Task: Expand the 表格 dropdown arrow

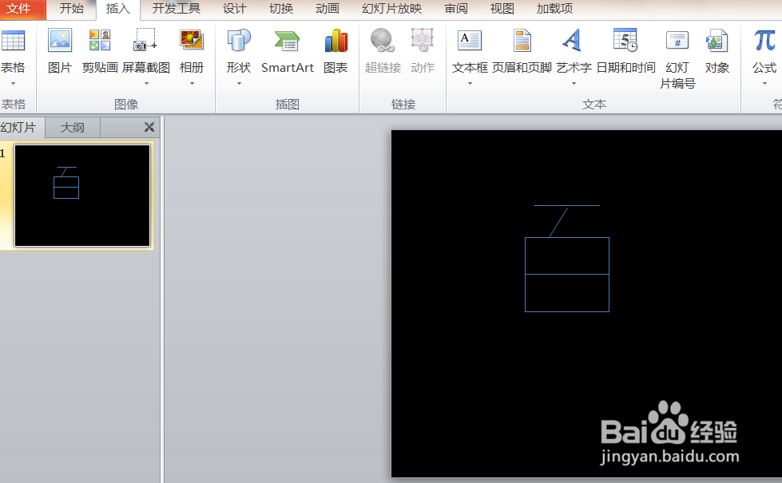Action: (x=13, y=83)
